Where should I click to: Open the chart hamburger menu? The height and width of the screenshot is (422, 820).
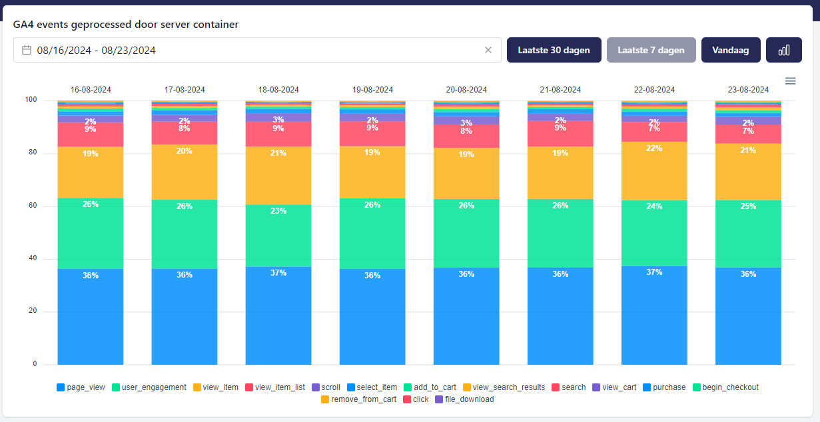coord(790,81)
